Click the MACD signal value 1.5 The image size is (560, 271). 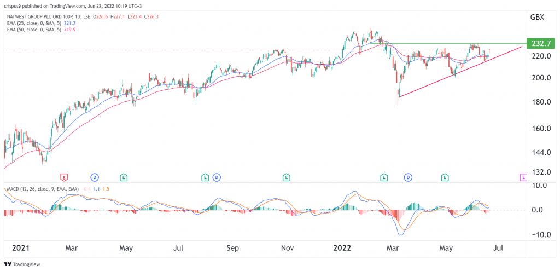(x=107, y=188)
